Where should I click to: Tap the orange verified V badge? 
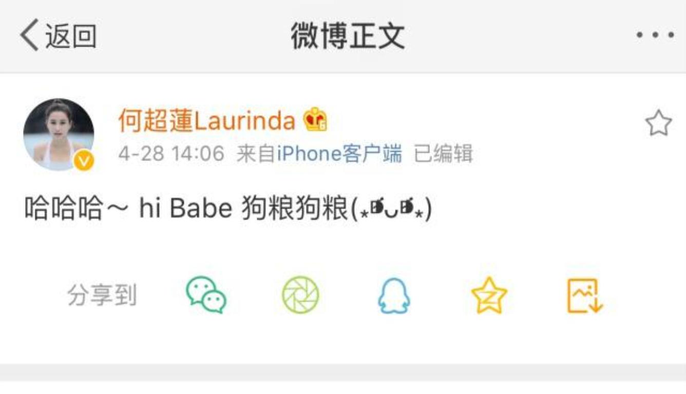click(x=84, y=161)
